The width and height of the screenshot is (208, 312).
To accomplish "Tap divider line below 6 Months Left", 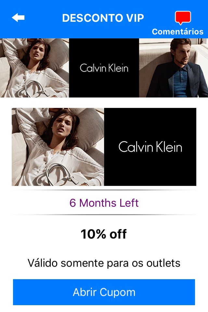I will coord(104,215).
